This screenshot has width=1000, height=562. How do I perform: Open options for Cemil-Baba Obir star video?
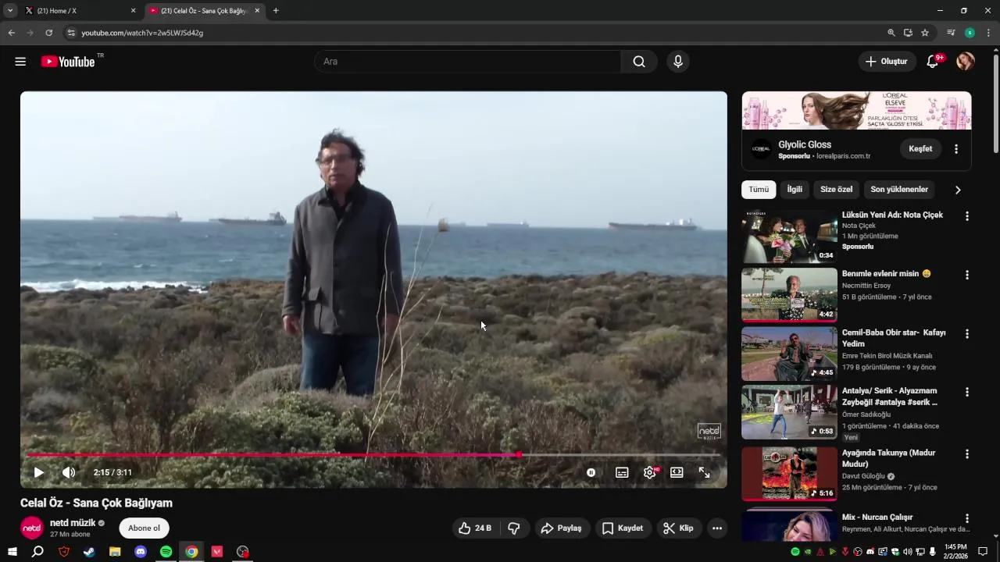[x=967, y=334]
